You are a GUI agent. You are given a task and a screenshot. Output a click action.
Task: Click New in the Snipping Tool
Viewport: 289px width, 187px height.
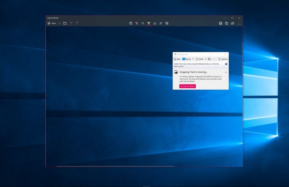[177, 59]
